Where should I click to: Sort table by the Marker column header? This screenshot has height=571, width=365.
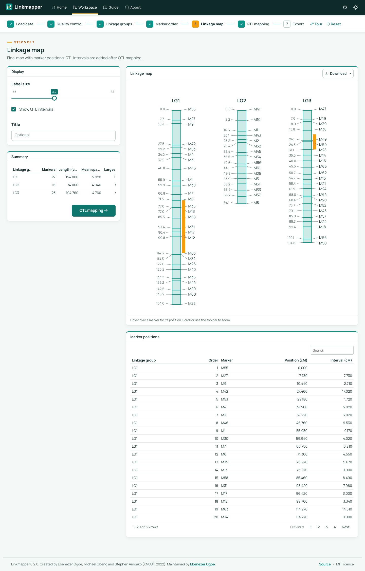pyautogui.click(x=227, y=360)
